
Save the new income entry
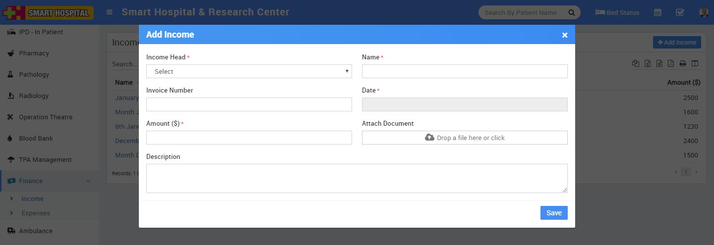coord(554,213)
